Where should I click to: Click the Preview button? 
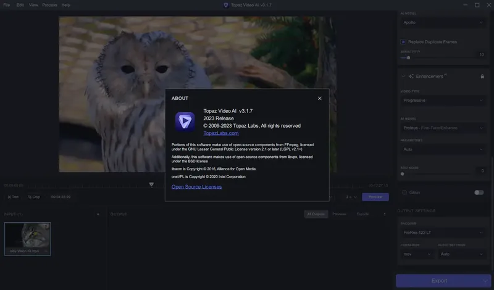pos(375,197)
